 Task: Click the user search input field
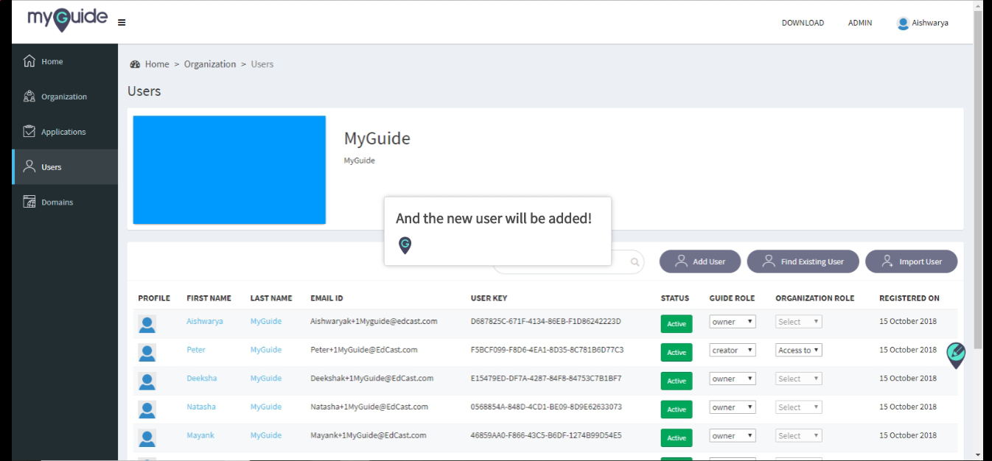point(568,262)
